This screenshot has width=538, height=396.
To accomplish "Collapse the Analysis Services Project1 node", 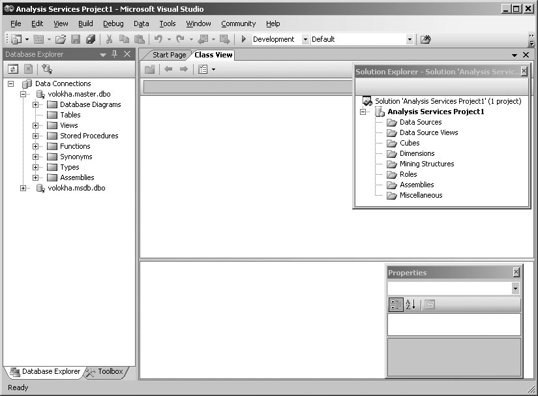I will point(363,112).
